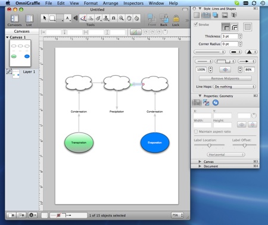Expand the Canvas inspector section
This screenshot has width=268, height=225.
200,162
